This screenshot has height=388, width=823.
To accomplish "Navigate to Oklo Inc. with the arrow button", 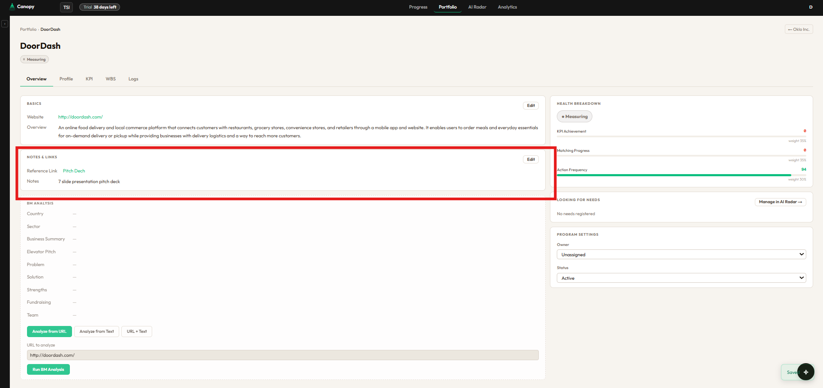I will click(799, 30).
